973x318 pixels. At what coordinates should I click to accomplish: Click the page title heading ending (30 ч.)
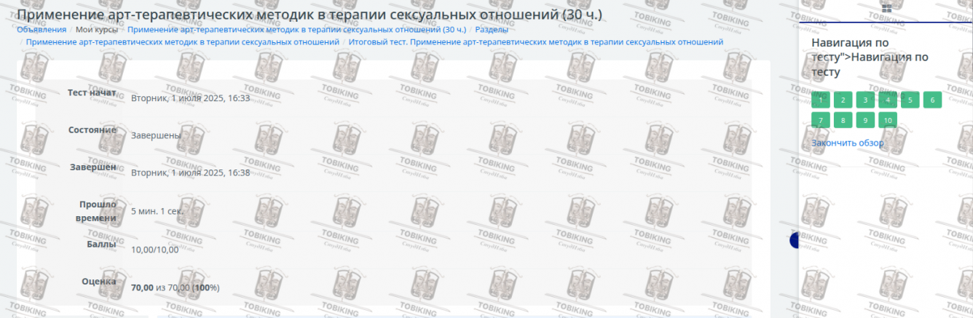pos(310,14)
